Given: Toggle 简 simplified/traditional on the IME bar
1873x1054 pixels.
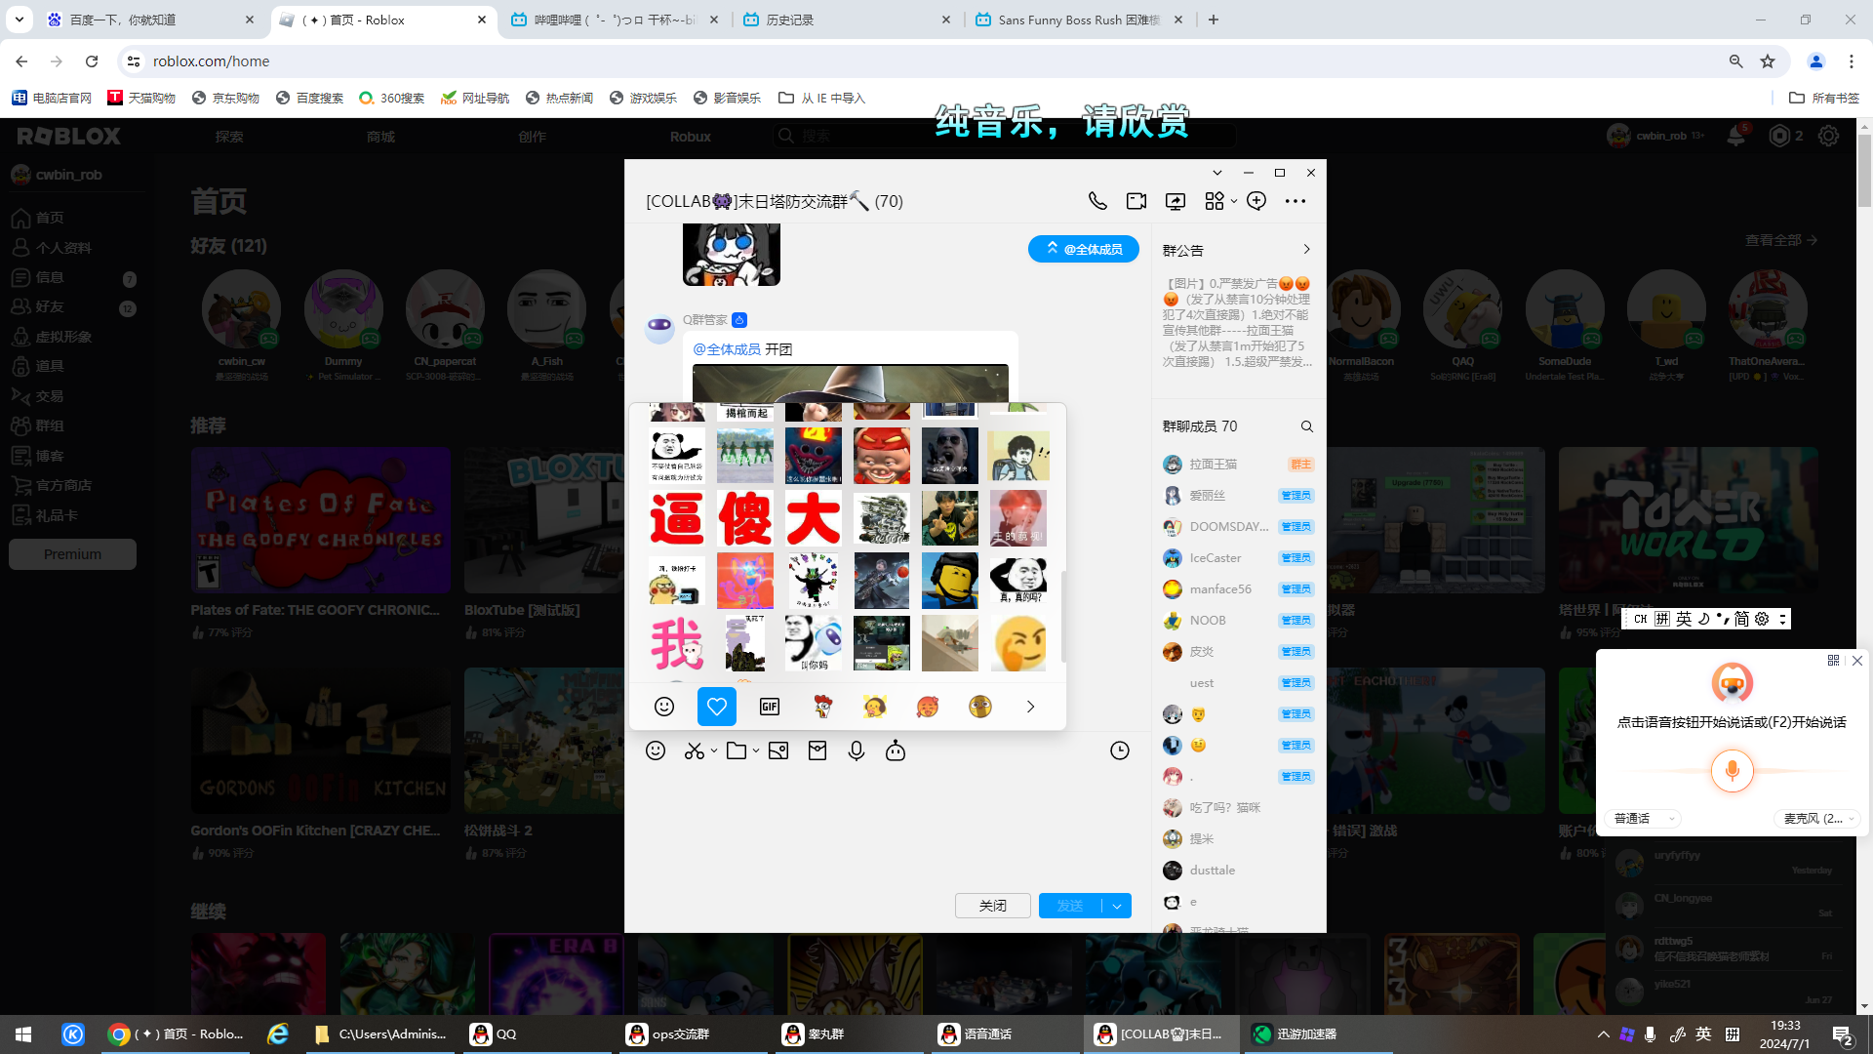Looking at the screenshot, I should [1741, 619].
